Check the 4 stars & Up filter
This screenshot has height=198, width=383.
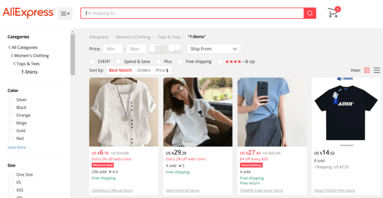point(219,61)
